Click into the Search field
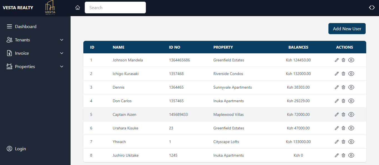Screen dimensions: 379x165 (115, 8)
